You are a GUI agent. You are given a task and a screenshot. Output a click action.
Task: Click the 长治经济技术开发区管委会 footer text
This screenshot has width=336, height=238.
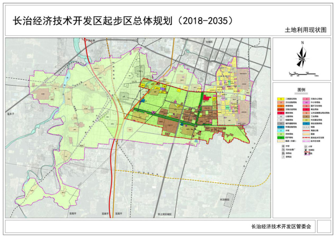click(x=281, y=226)
